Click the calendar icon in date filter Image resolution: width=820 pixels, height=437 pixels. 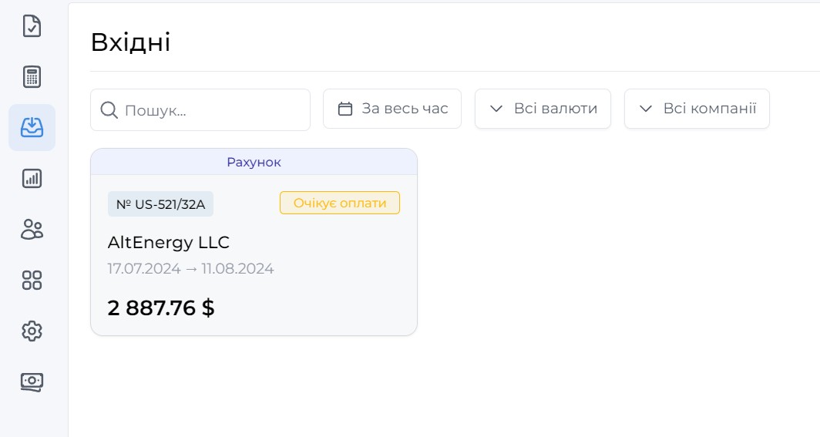pyautogui.click(x=345, y=109)
